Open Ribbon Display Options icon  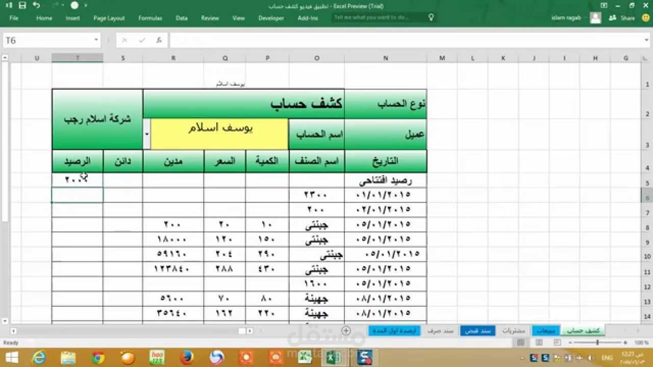pyautogui.click(x=604, y=6)
